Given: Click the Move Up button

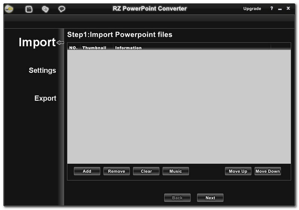Looking at the screenshot, I should point(238,171).
